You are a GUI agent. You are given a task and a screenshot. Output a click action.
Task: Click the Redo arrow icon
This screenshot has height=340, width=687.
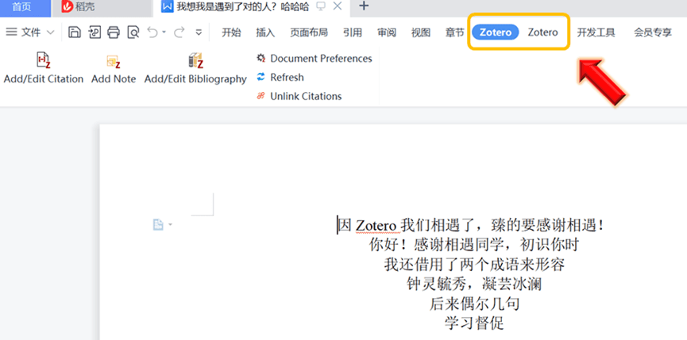click(x=179, y=32)
